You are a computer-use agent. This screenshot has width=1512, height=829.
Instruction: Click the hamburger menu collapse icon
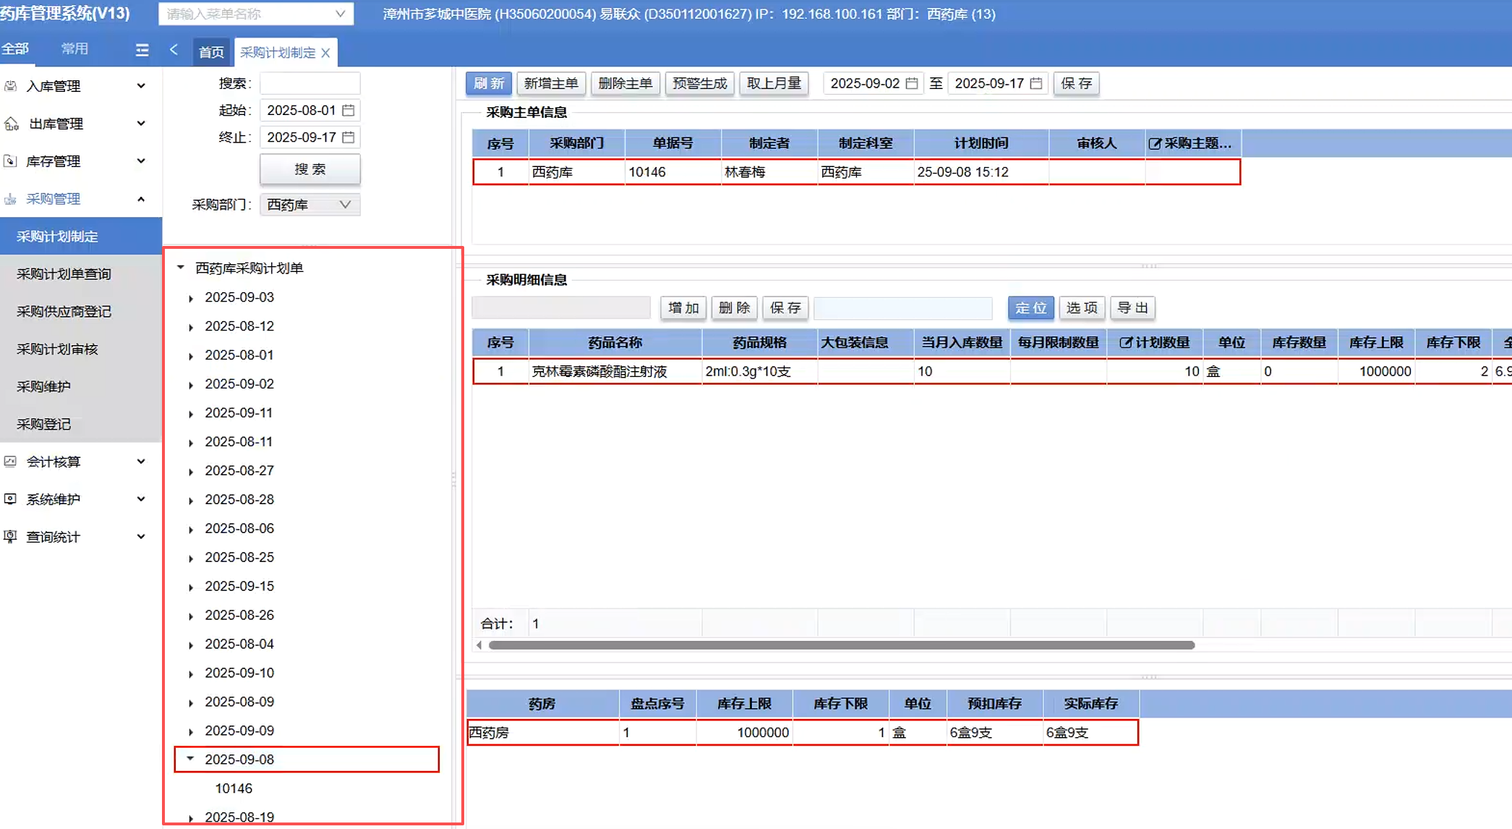pos(142,50)
